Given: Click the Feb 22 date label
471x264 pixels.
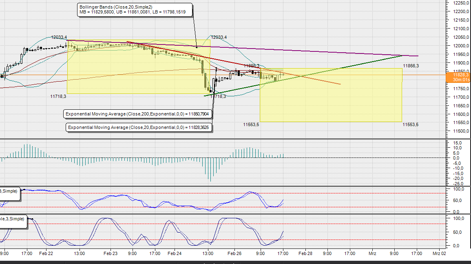Looking at the screenshot, I should pyautogui.click(x=46, y=253).
